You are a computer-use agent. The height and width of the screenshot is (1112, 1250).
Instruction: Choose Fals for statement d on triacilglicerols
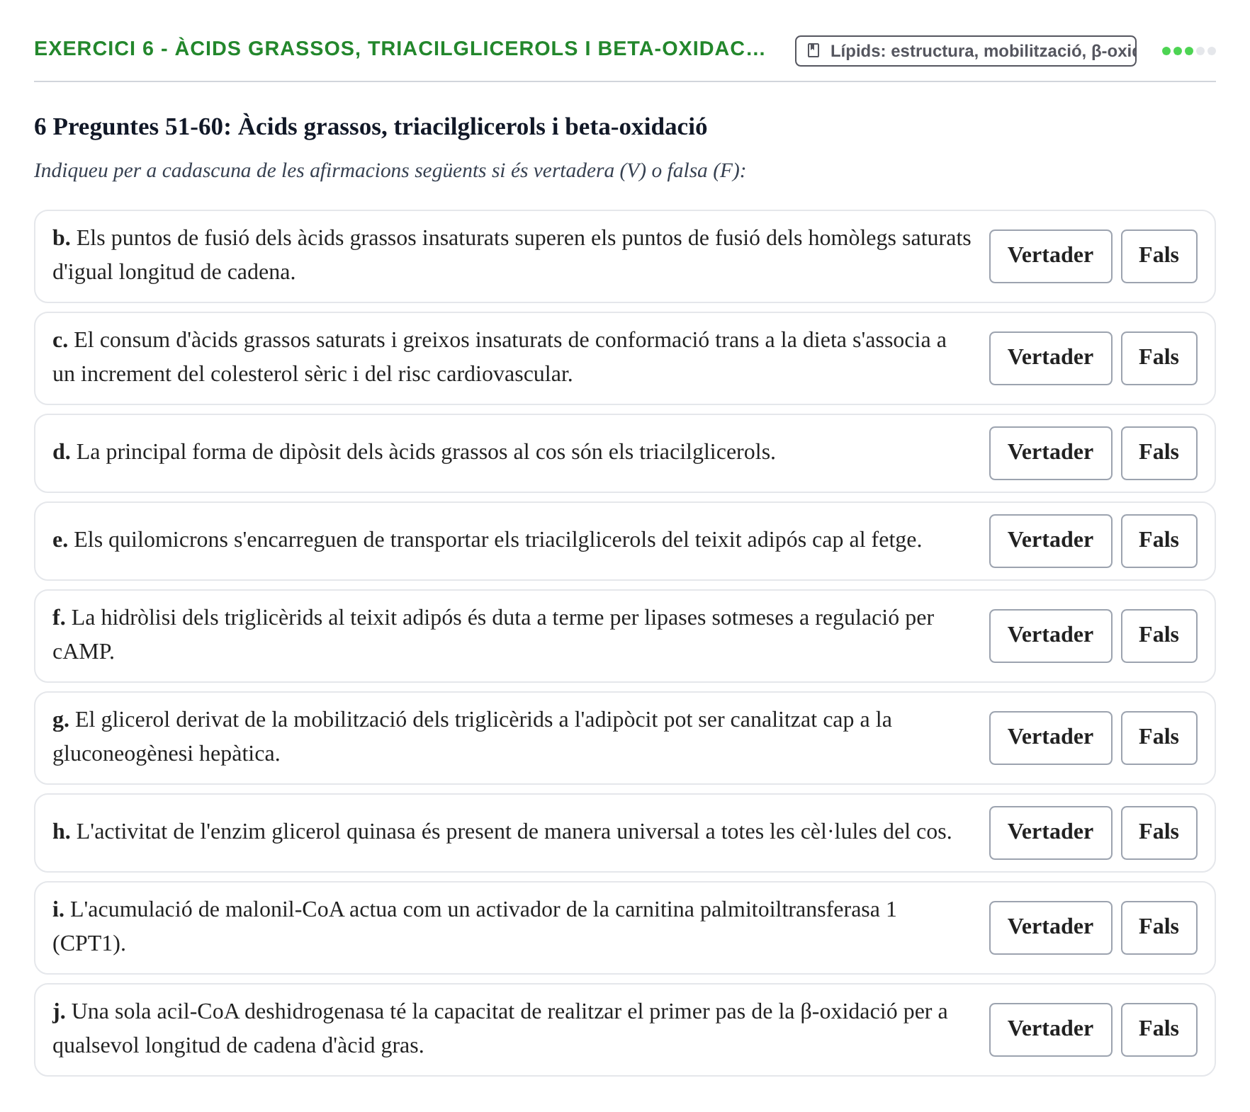pos(1159,453)
